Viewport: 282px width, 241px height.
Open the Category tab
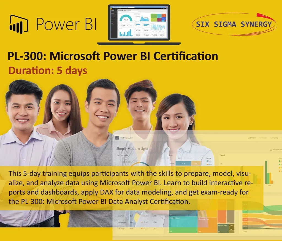pos(274,138)
